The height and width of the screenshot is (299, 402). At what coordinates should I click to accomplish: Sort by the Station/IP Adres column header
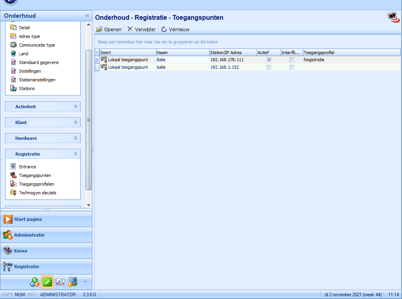233,53
